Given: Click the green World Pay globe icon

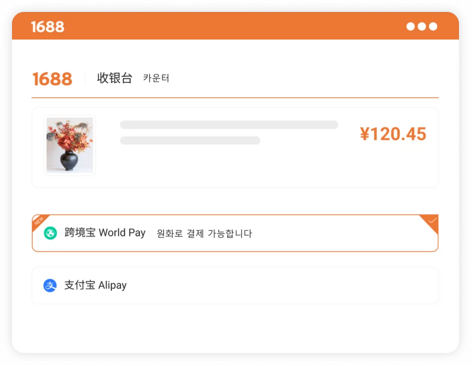Looking at the screenshot, I should tap(50, 233).
